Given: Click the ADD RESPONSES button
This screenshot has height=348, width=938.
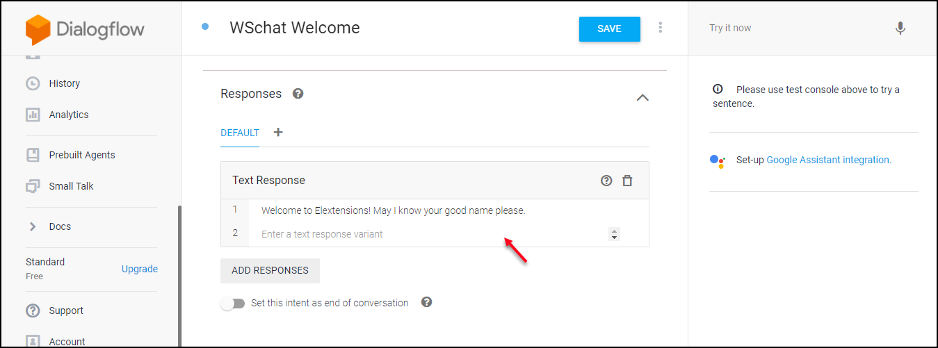Looking at the screenshot, I should [x=270, y=271].
